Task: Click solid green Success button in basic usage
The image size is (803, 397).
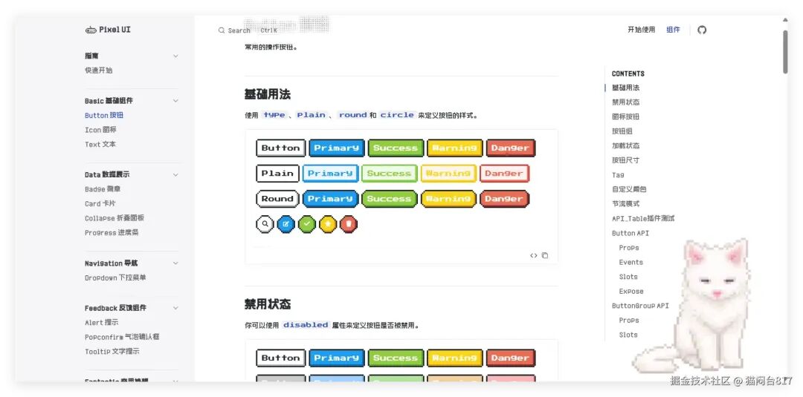Action: pyautogui.click(x=396, y=148)
